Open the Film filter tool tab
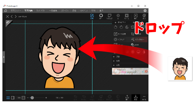The image size is (194, 104). 109,17
